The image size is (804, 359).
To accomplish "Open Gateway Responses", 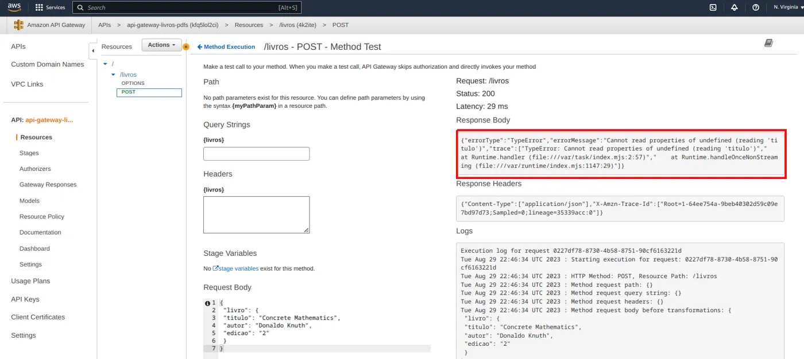I will point(48,185).
